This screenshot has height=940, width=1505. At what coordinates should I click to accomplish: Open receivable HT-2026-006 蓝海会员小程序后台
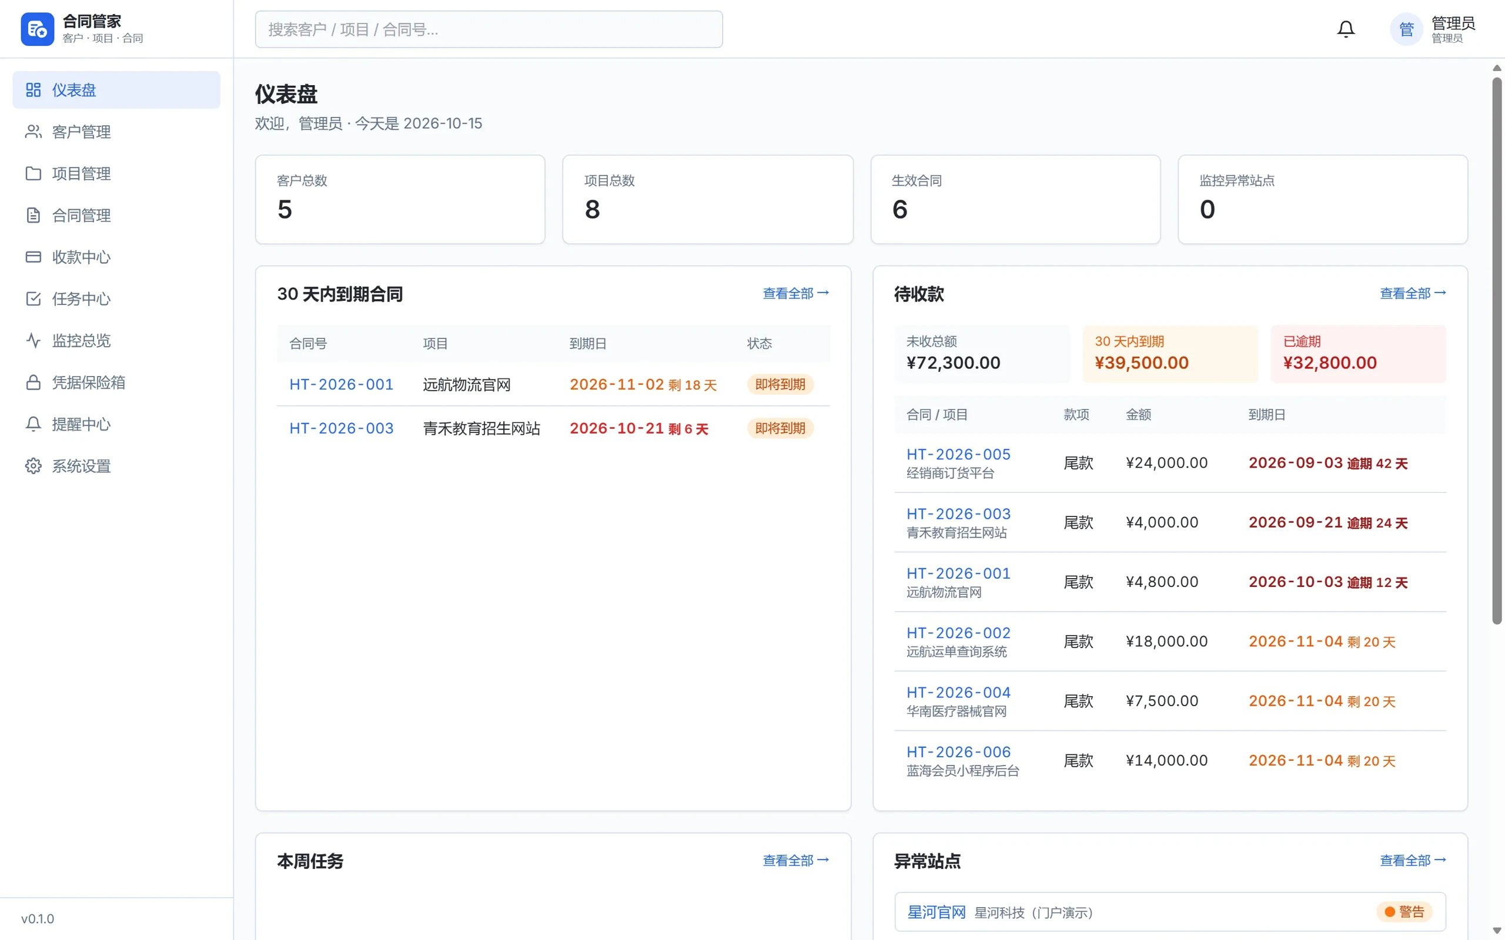coord(958,752)
